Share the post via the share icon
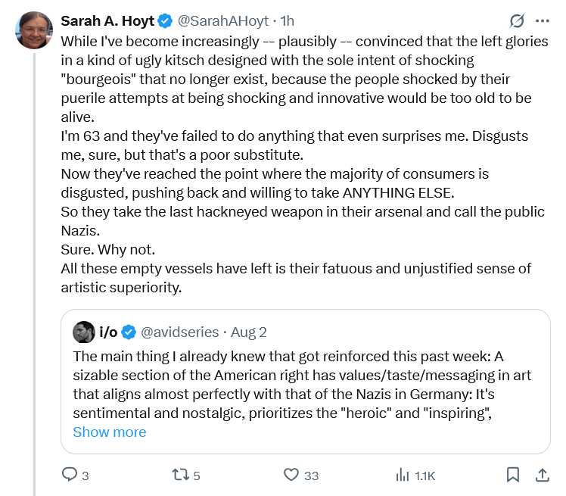The width and height of the screenshot is (566, 496). tap(542, 475)
